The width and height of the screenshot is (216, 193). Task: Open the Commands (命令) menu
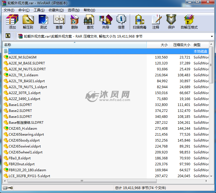[x=24, y=10]
